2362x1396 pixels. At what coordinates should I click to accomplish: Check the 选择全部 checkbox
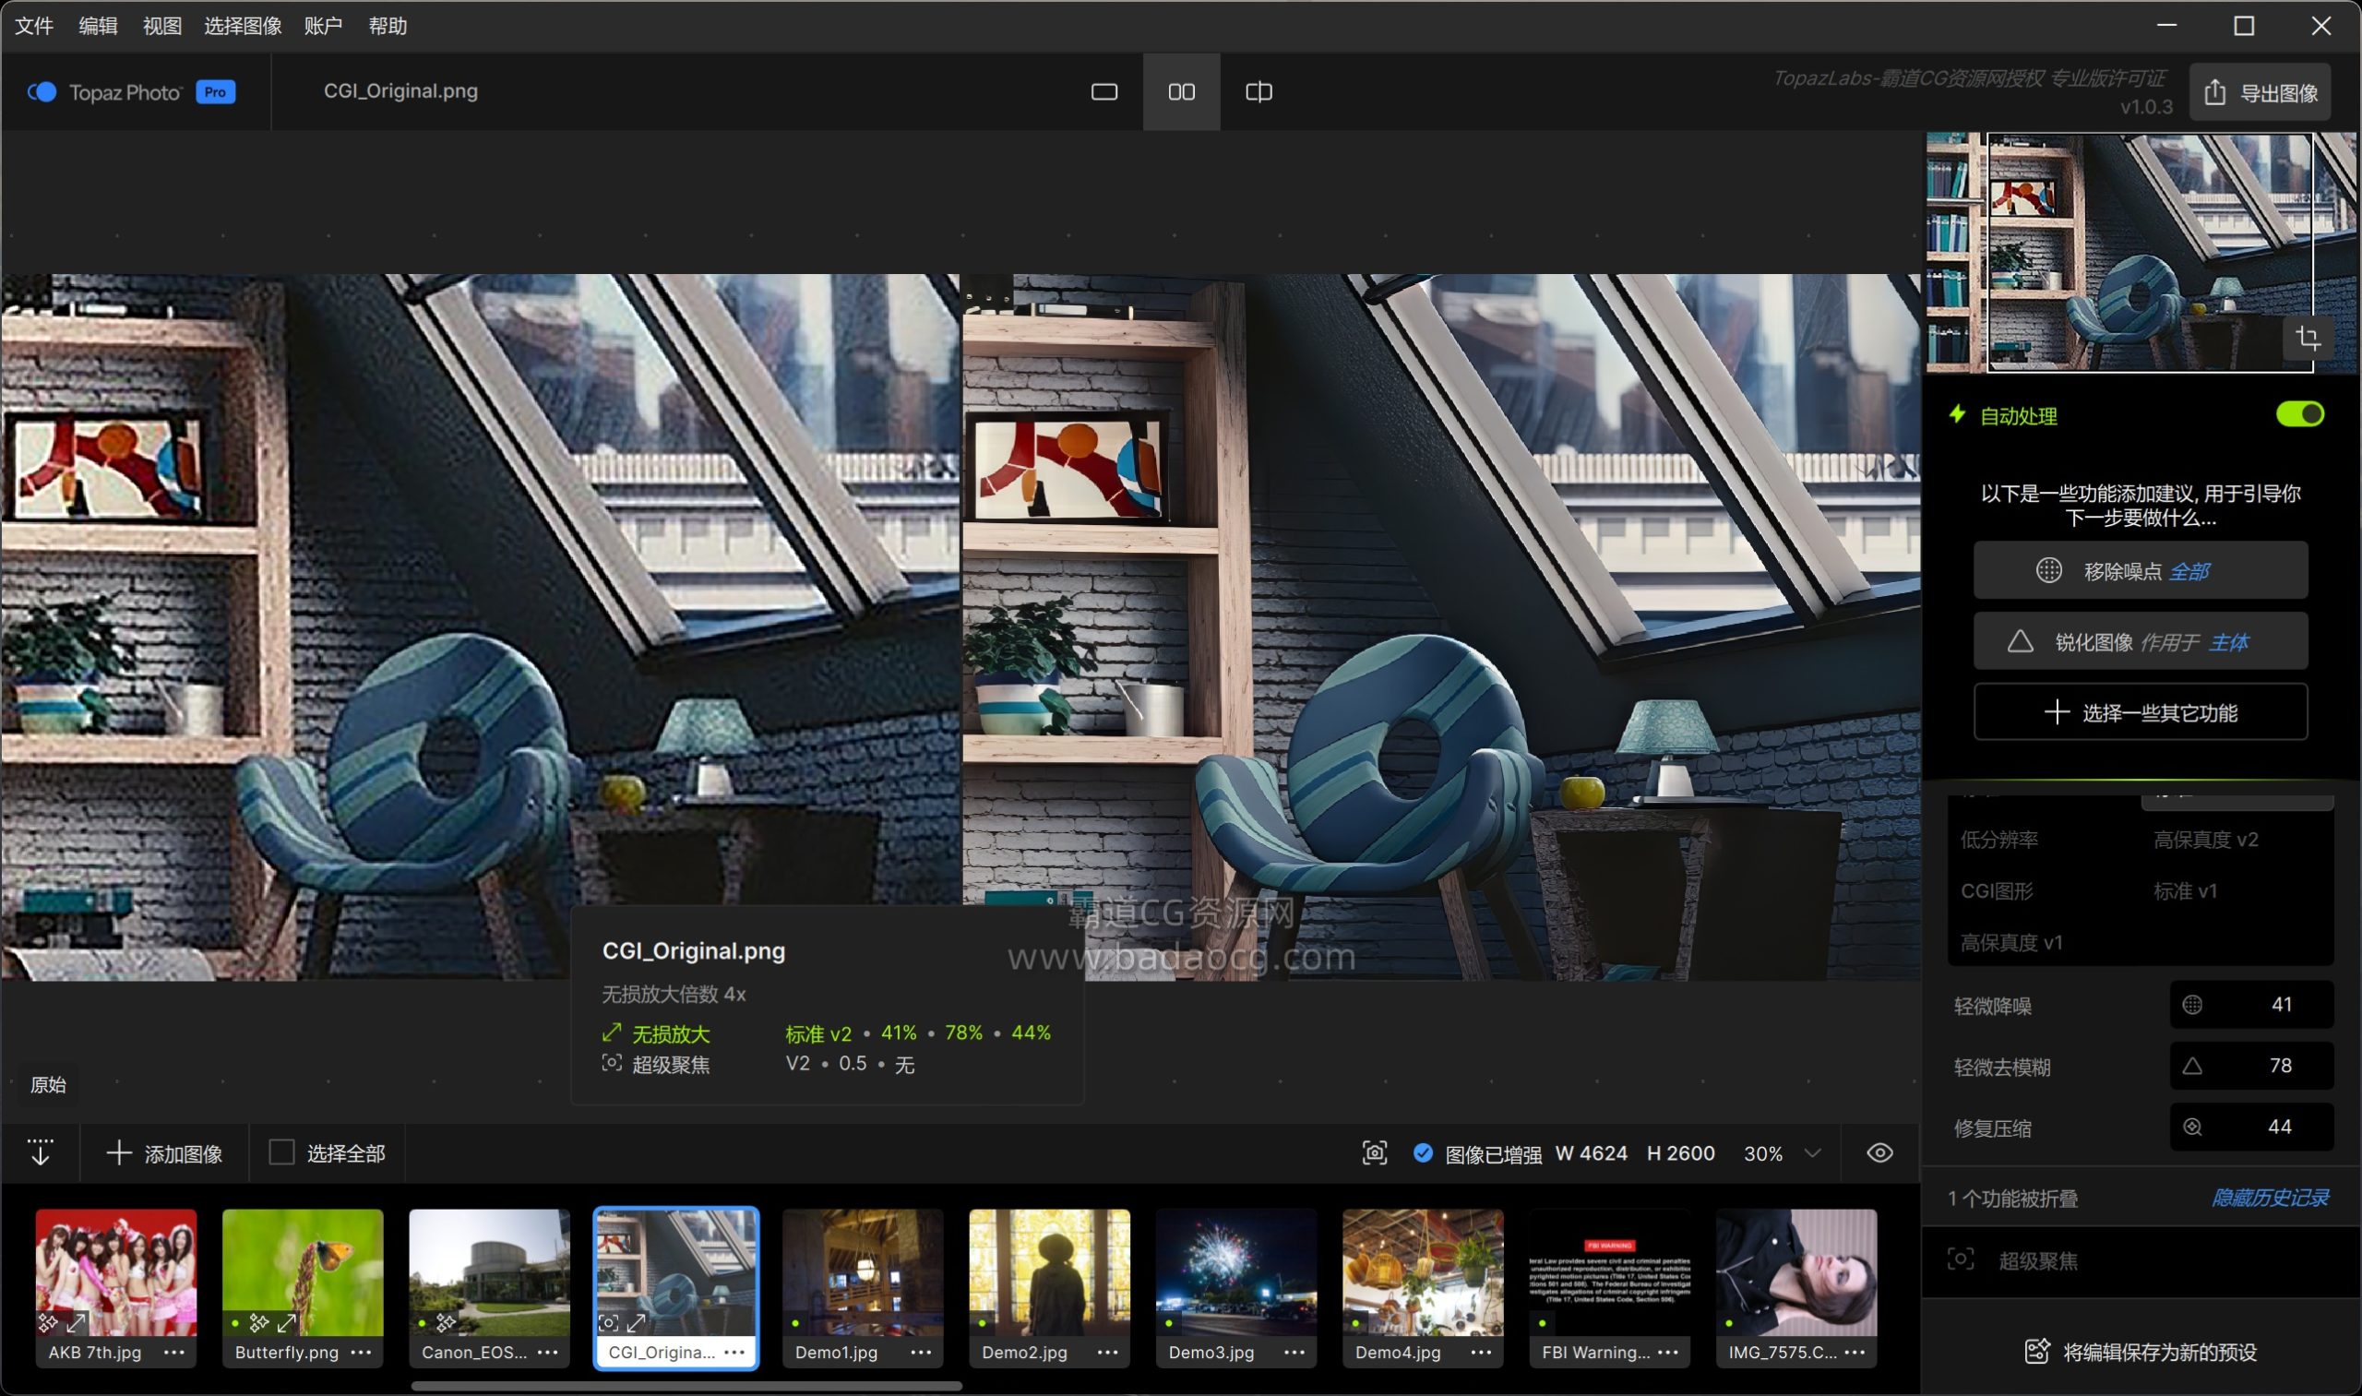pos(281,1152)
